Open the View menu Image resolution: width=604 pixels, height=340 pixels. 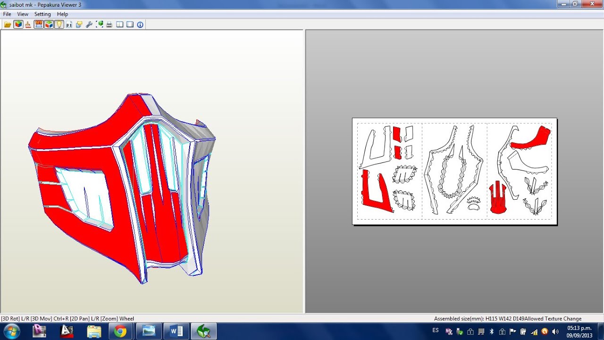click(x=23, y=14)
